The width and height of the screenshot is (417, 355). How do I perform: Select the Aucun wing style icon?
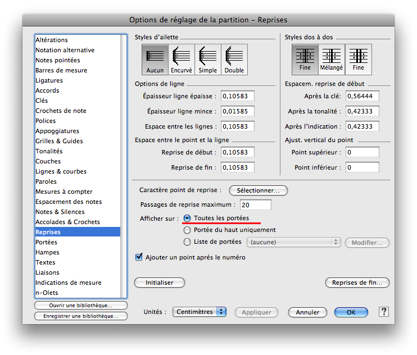155,59
